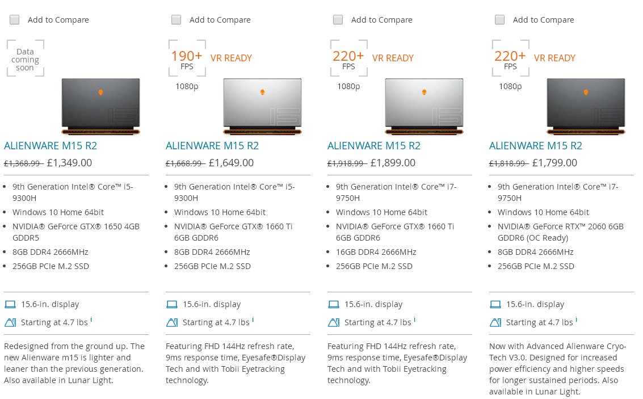Click display size icon of £1,899.00 laptop
643x399 pixels.
coord(334,304)
